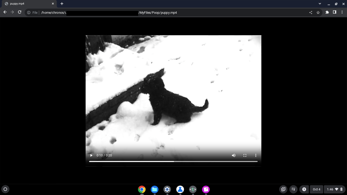This screenshot has width=347, height=195.
Task: Open the Gallery app from the shelf
Action: coord(206,189)
